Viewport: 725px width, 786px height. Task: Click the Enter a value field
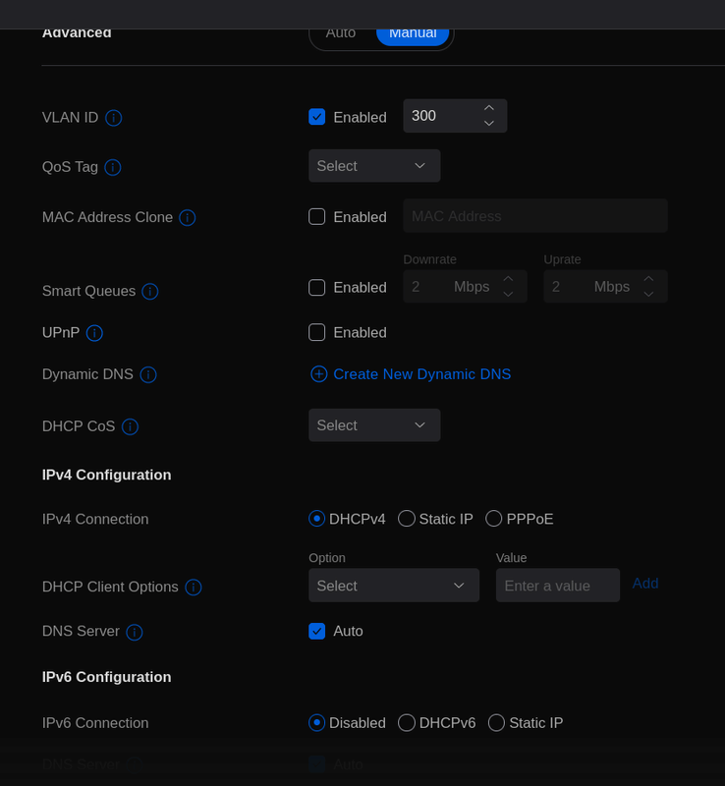[558, 586]
